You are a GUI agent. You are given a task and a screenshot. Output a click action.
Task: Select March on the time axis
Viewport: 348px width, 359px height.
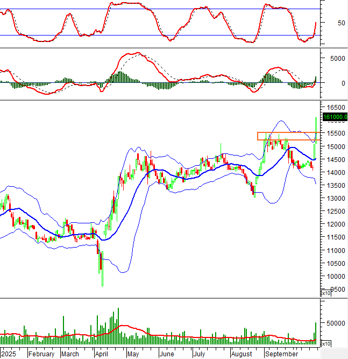70,354
